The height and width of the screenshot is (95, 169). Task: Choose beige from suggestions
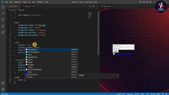[x=51, y=62]
